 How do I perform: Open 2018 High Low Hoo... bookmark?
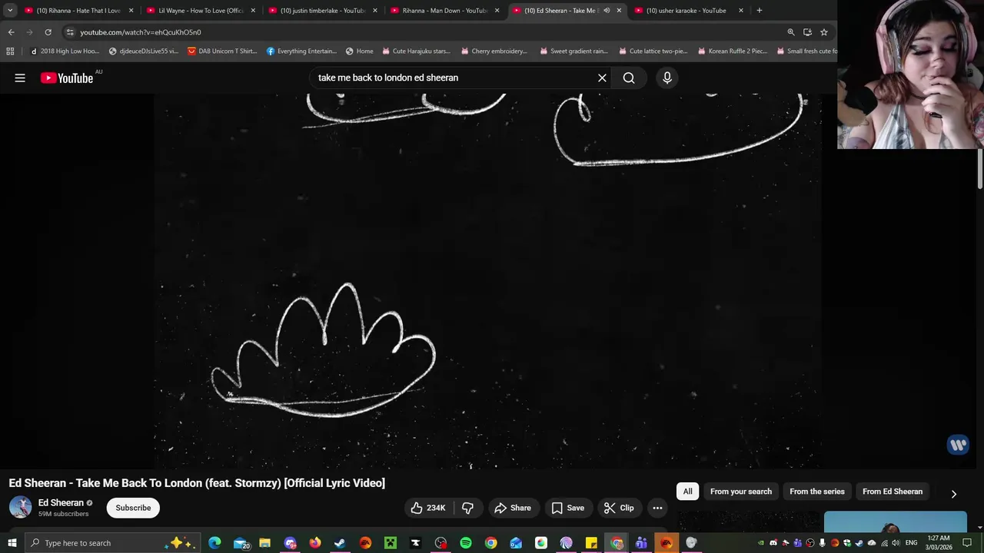(64, 51)
